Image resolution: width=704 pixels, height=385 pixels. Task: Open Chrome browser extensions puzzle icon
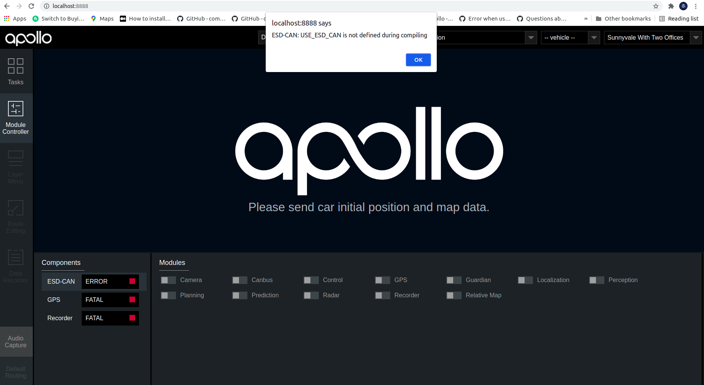pos(671,6)
